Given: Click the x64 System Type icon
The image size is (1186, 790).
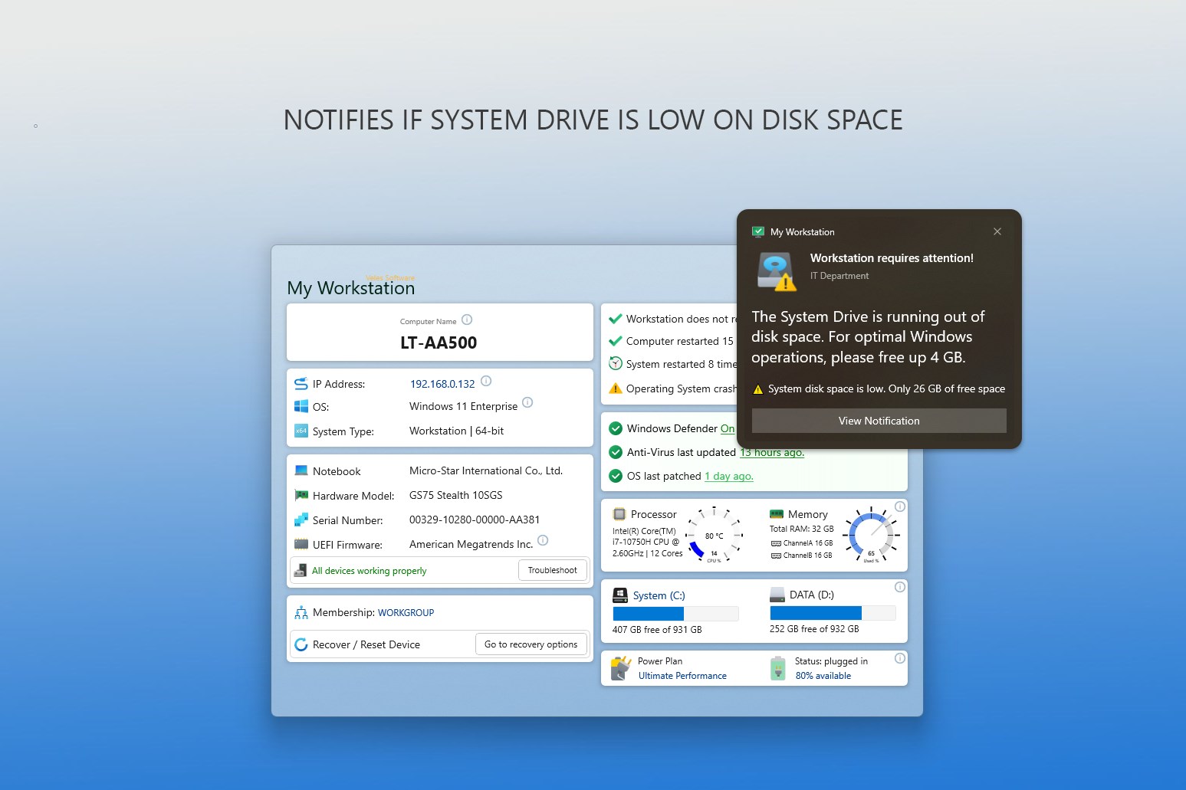Looking at the screenshot, I should tap(301, 431).
